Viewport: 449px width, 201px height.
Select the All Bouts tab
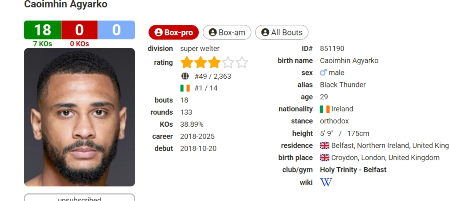pos(281,32)
